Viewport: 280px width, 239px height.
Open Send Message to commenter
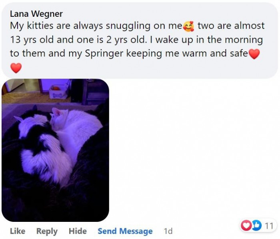point(125,231)
